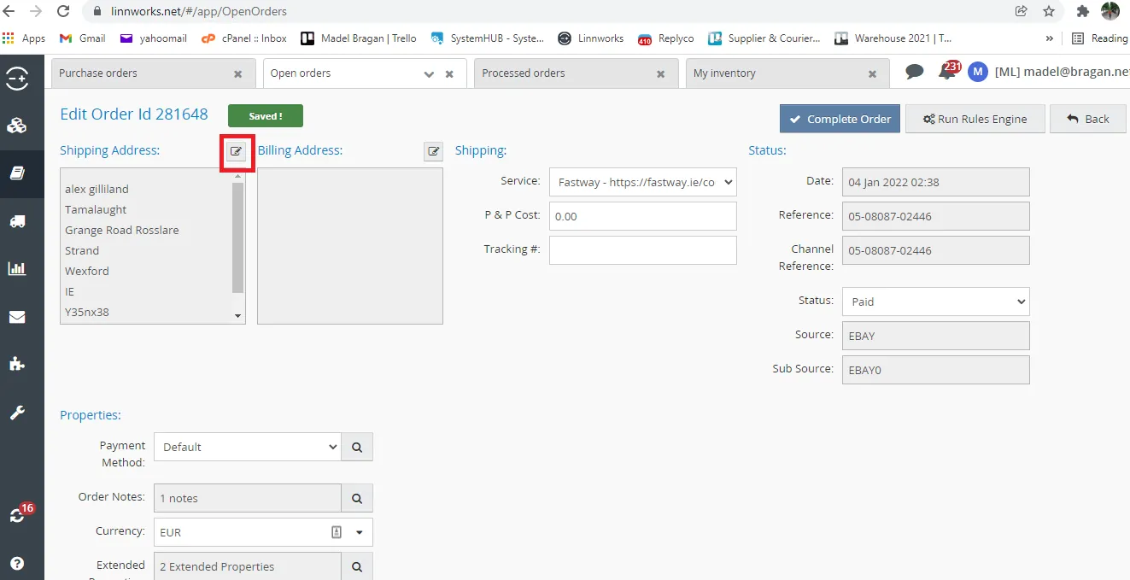Open the Payment Method dropdown
1130x580 pixels.
click(x=247, y=447)
